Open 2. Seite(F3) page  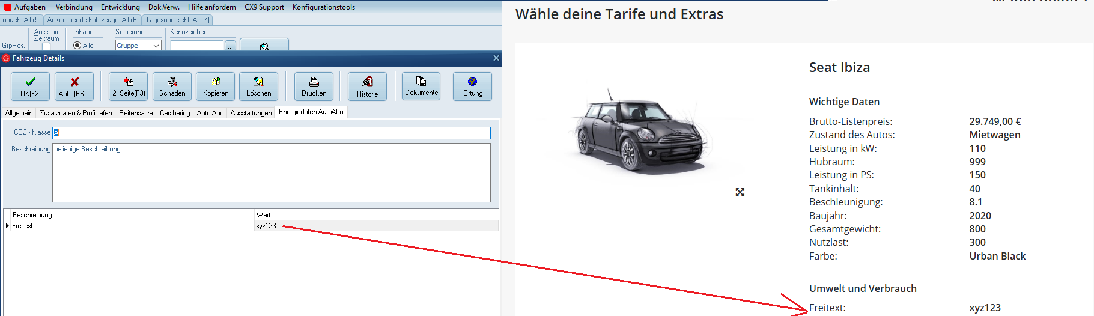click(x=129, y=87)
